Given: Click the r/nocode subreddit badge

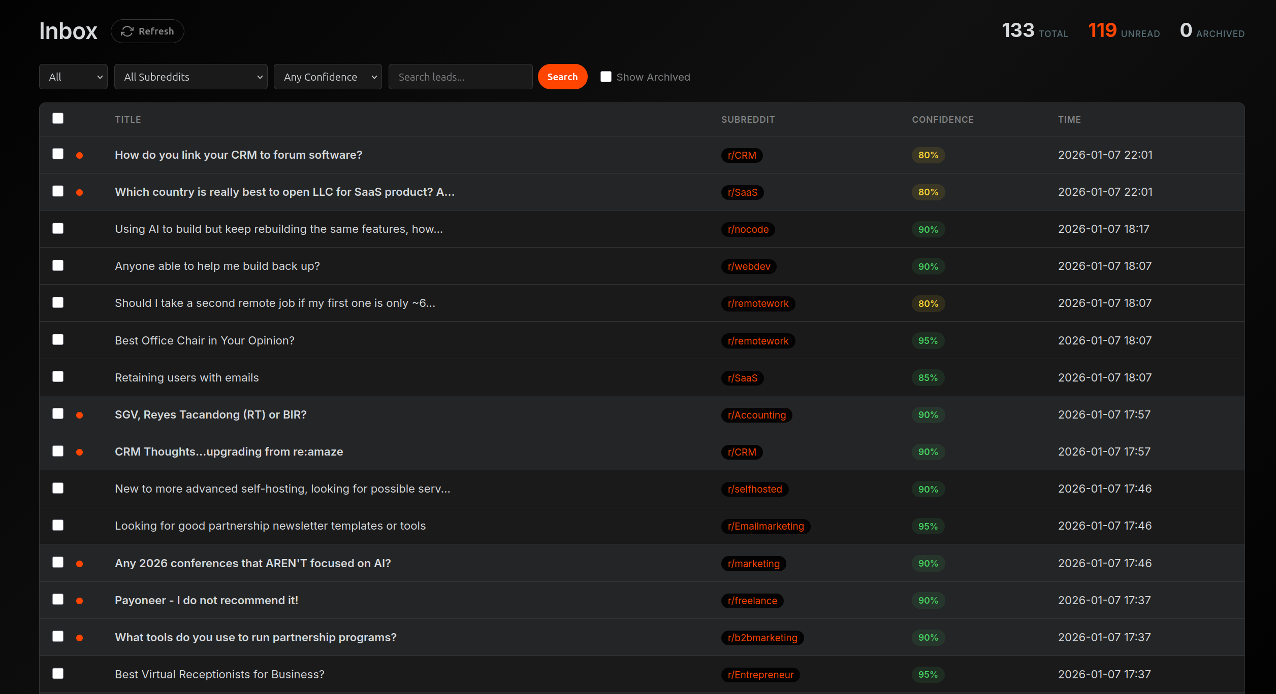Looking at the screenshot, I should tap(748, 229).
